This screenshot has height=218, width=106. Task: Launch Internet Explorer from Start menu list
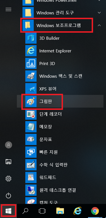click(31, 51)
